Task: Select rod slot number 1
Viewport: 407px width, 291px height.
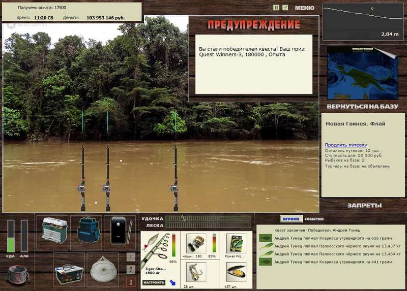Action: 131,257
